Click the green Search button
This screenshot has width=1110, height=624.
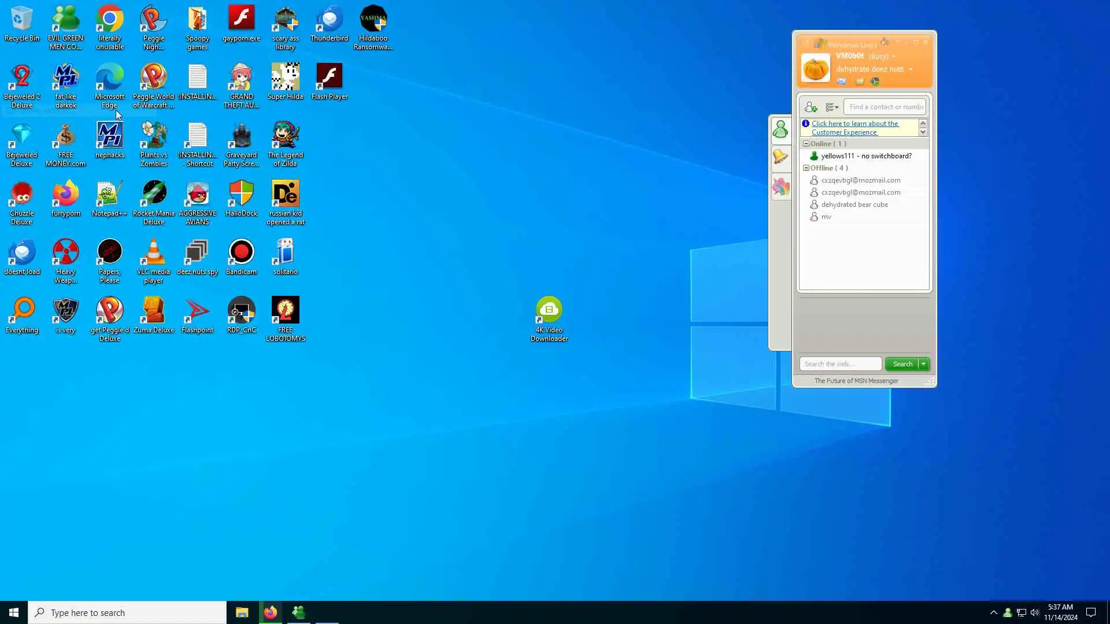(x=902, y=364)
